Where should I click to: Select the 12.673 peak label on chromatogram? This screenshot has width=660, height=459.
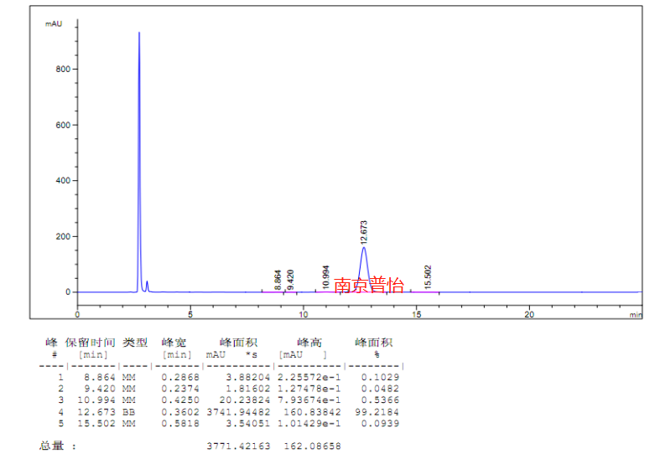coord(363,231)
